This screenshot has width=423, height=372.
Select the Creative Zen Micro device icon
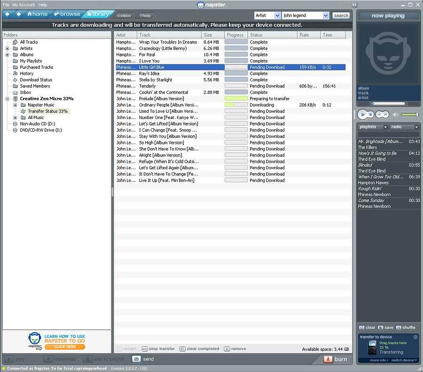click(x=16, y=99)
